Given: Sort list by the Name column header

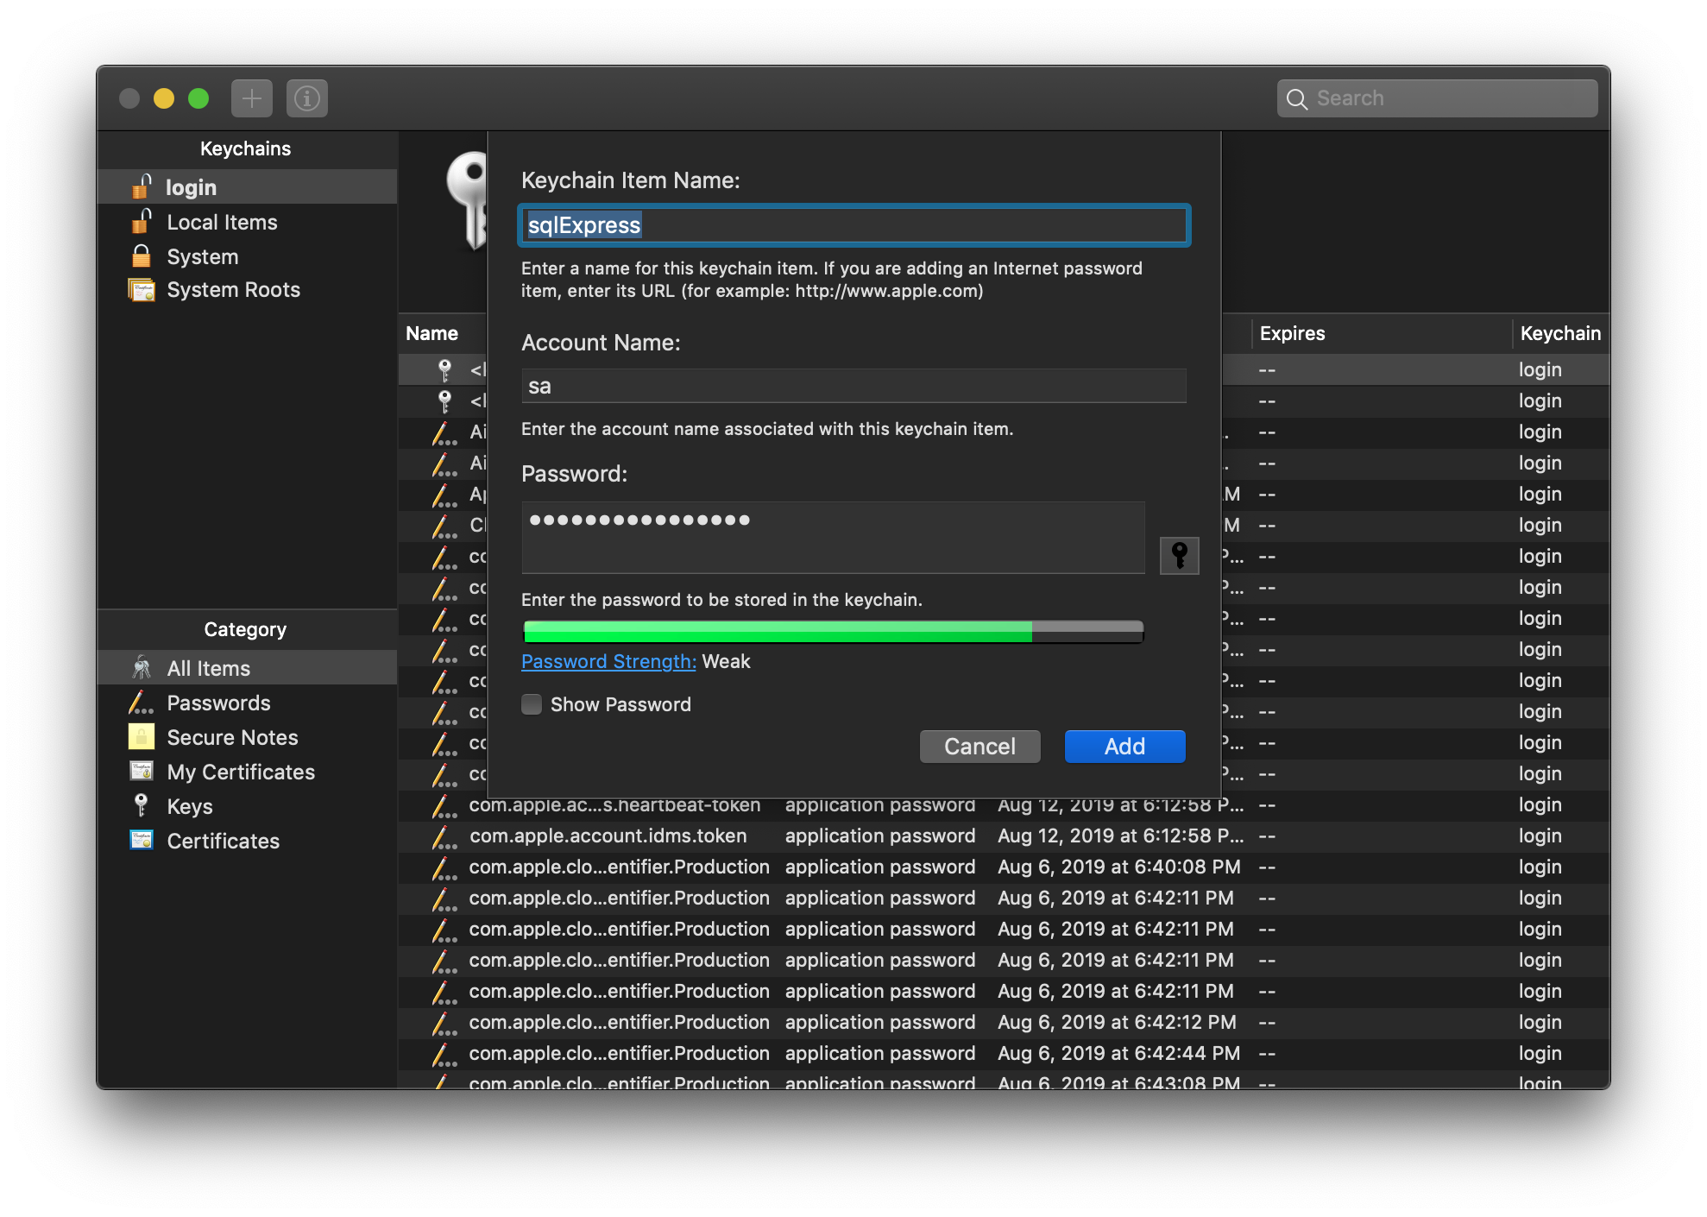Looking at the screenshot, I should coord(432,333).
